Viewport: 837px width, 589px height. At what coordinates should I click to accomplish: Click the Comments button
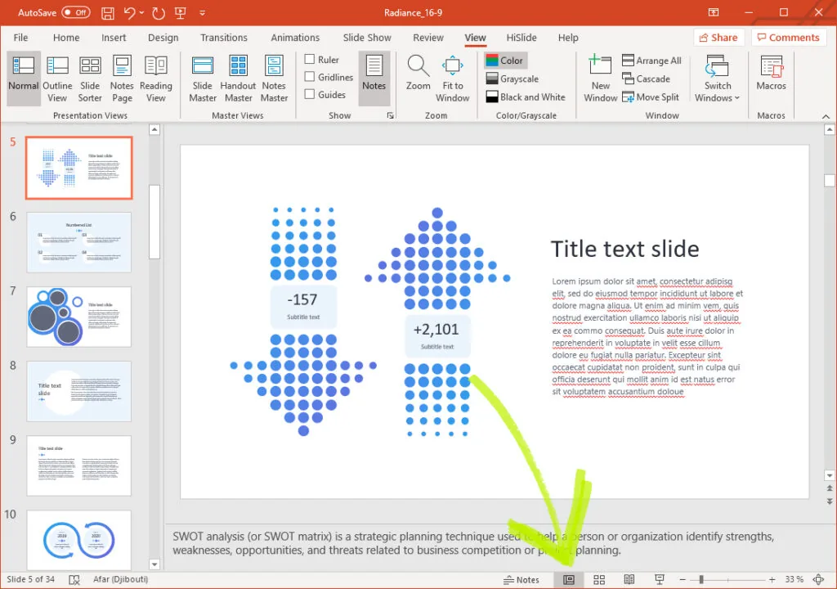tap(789, 38)
